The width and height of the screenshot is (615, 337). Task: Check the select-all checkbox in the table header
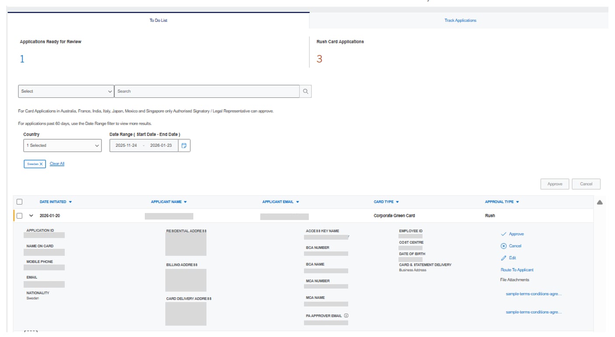point(20,202)
